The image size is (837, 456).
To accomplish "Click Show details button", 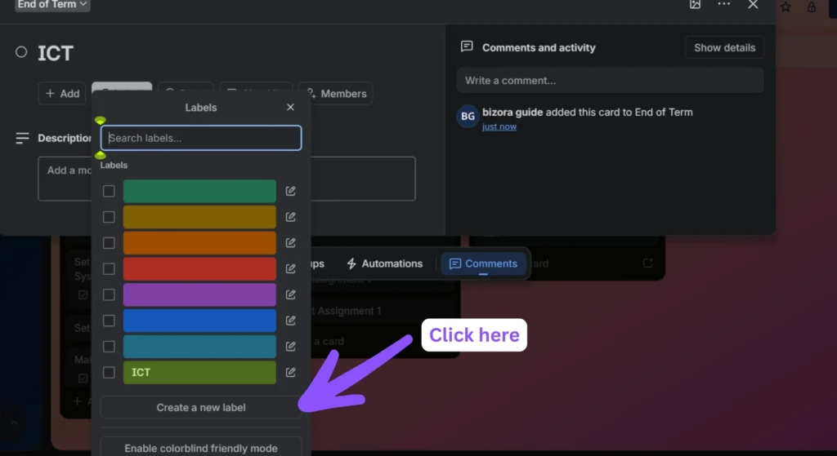I will coord(724,47).
